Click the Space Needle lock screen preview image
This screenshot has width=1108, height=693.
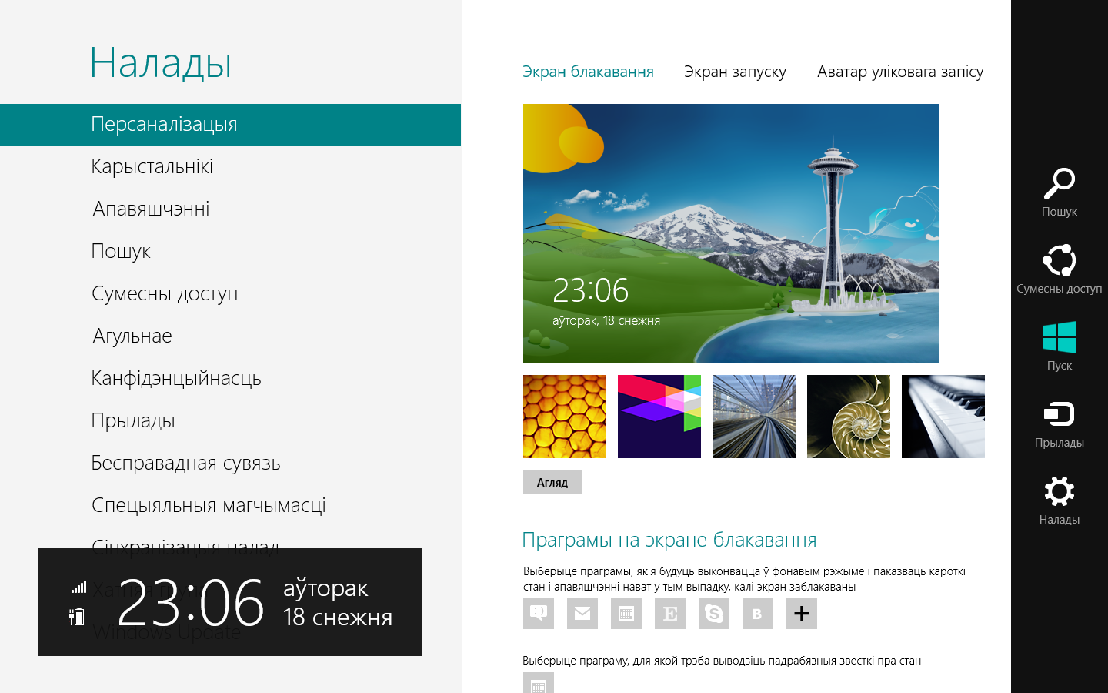click(731, 233)
